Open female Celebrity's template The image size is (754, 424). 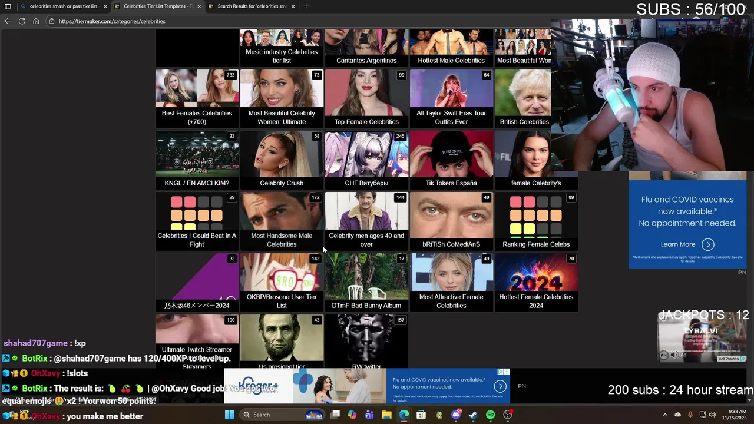tap(536, 160)
